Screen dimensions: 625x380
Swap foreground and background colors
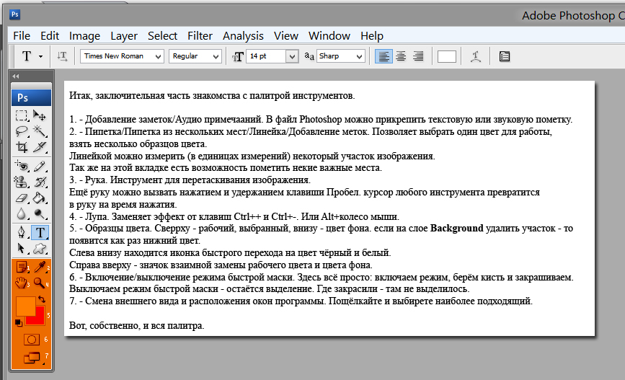click(x=42, y=299)
